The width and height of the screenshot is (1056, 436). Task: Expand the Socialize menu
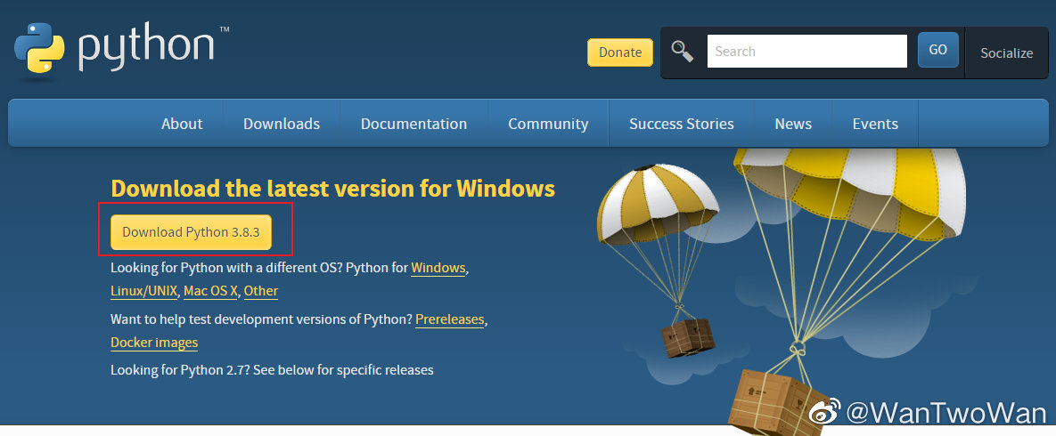(1006, 52)
